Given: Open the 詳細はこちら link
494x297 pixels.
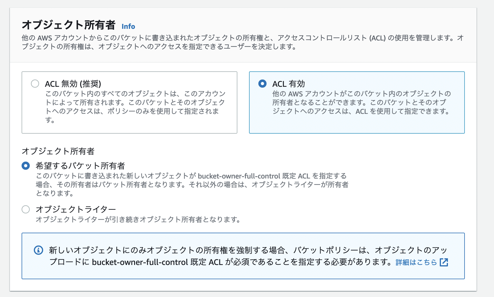Looking at the screenshot, I should click(416, 262).
